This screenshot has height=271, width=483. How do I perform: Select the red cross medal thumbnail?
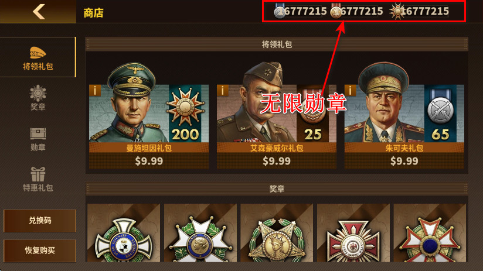(x=353, y=233)
